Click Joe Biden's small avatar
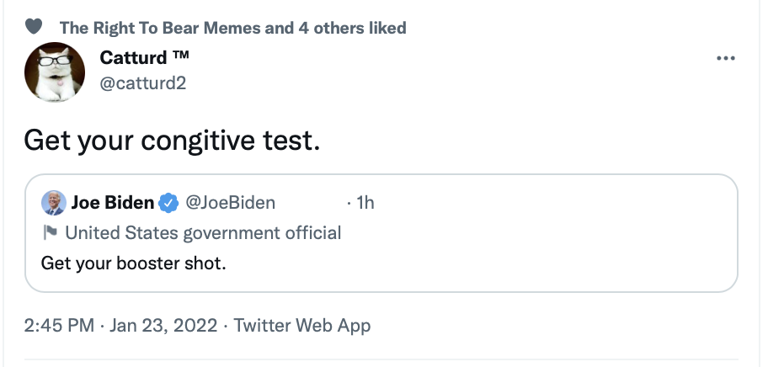768x367 pixels. pyautogui.click(x=54, y=203)
